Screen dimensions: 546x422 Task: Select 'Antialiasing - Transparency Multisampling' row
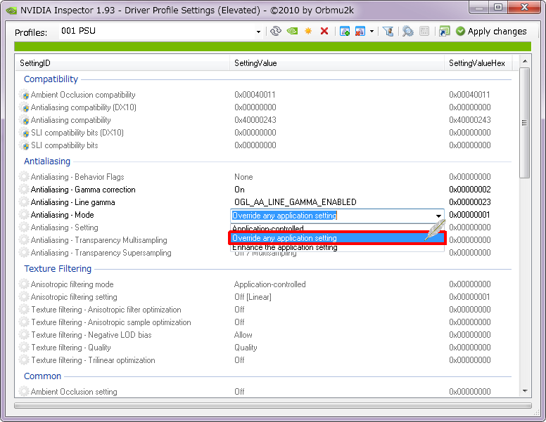point(264,240)
